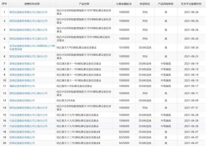Open 浙商证券股份有限公司 link in row 9
The height and width of the screenshot is (146, 206).
click(x=22, y=75)
